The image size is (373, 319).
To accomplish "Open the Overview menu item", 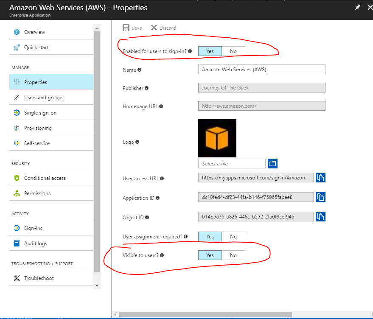I will point(51,32).
